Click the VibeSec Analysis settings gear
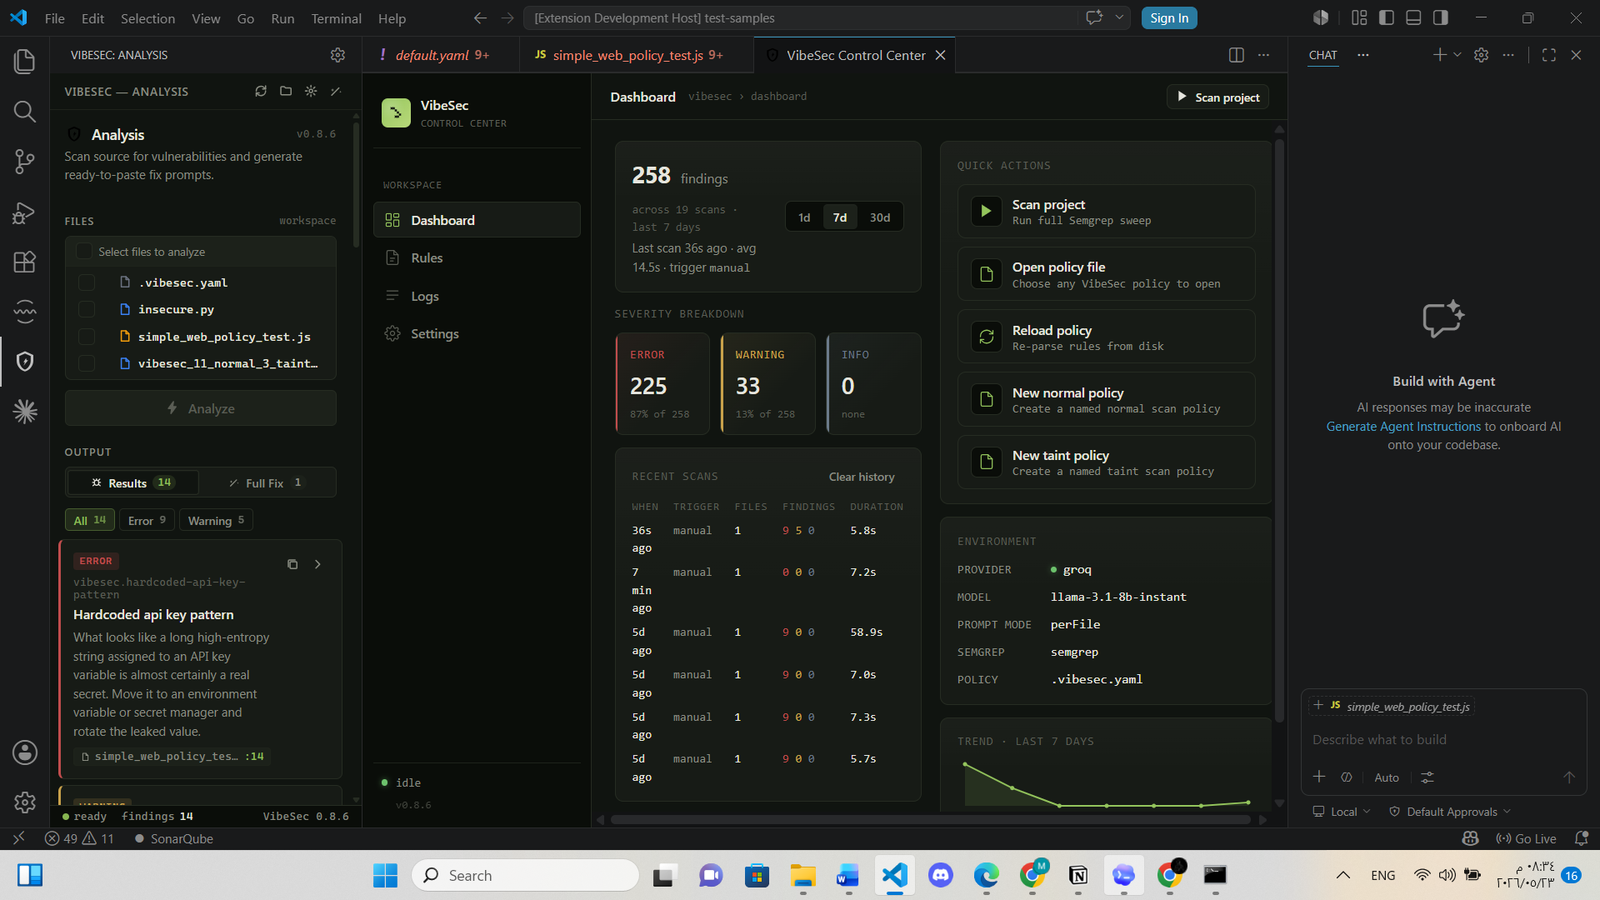1600x900 pixels. (337, 55)
